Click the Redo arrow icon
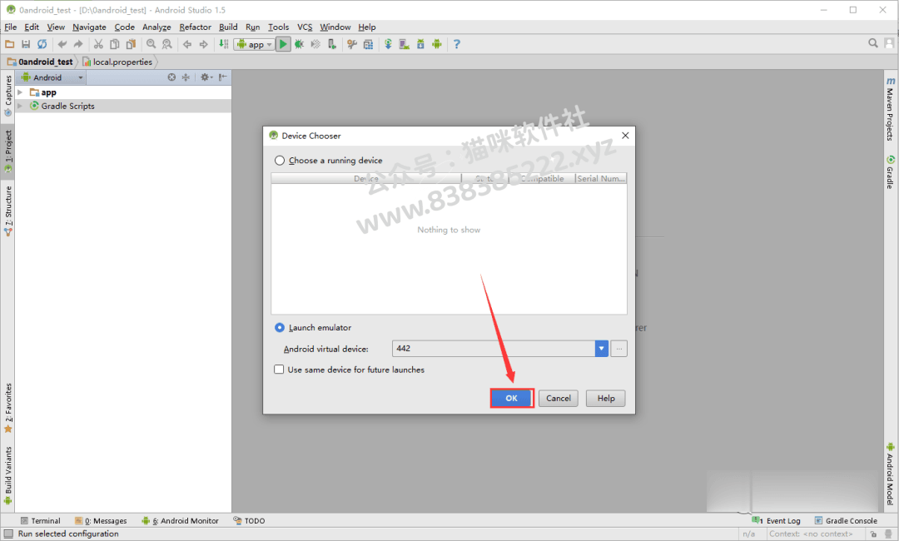Viewport: 899px width, 541px height. 78,44
